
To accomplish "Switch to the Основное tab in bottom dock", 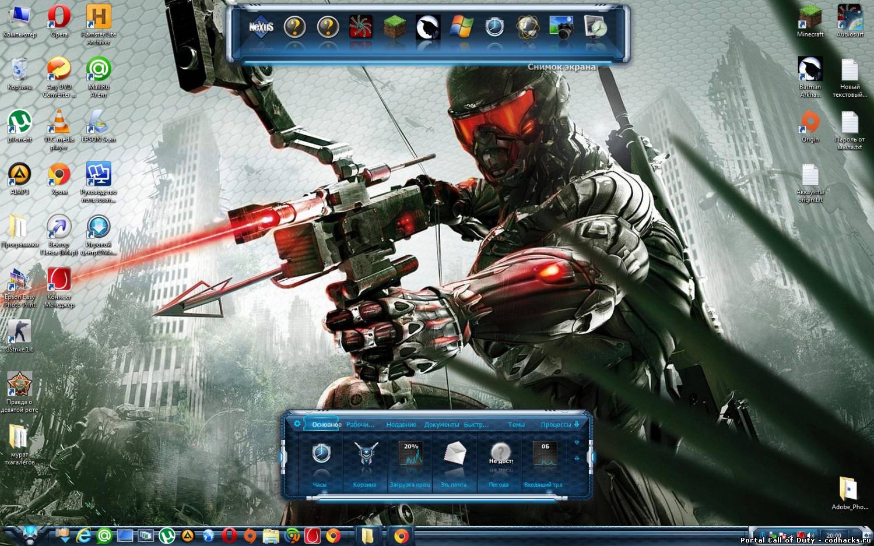I will point(327,425).
